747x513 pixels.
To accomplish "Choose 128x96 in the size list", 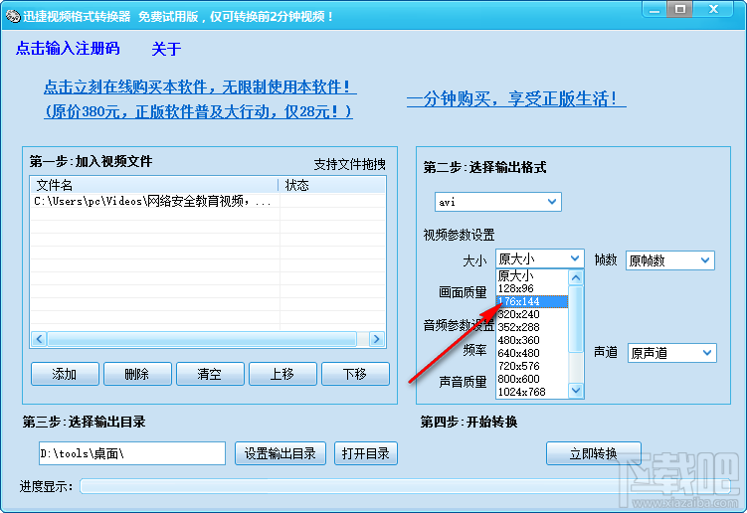I will point(532,288).
